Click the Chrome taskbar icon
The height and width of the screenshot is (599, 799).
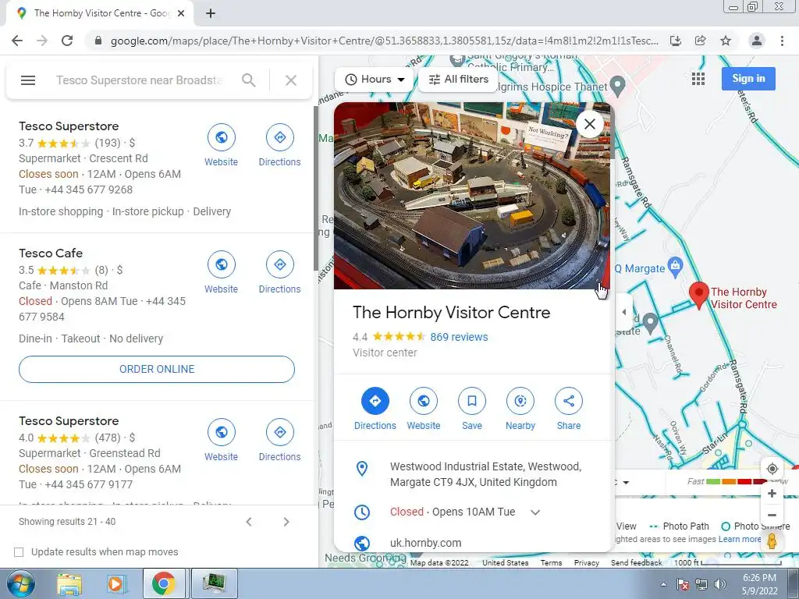163,584
